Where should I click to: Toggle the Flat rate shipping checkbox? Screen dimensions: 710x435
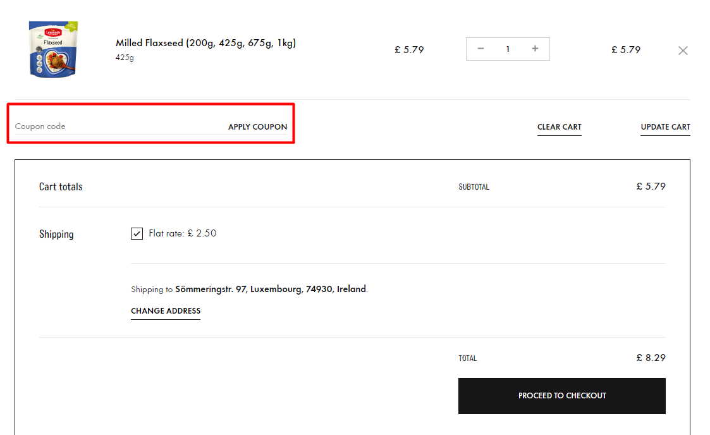click(x=137, y=233)
